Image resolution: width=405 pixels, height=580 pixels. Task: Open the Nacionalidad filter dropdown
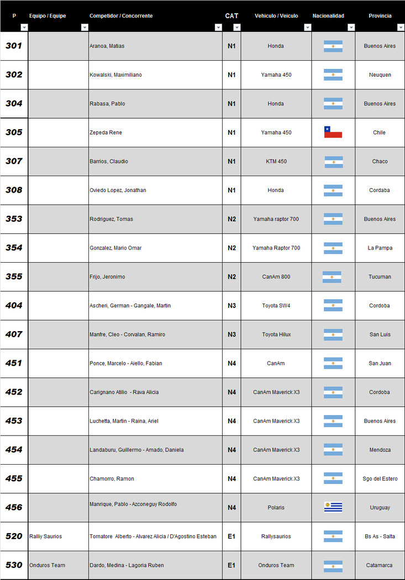pos(351,27)
